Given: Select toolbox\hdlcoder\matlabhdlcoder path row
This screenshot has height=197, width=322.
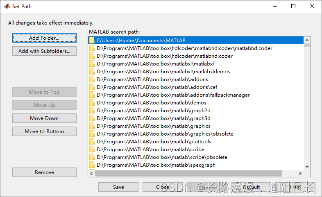Looking at the screenshot, I should [196, 56].
